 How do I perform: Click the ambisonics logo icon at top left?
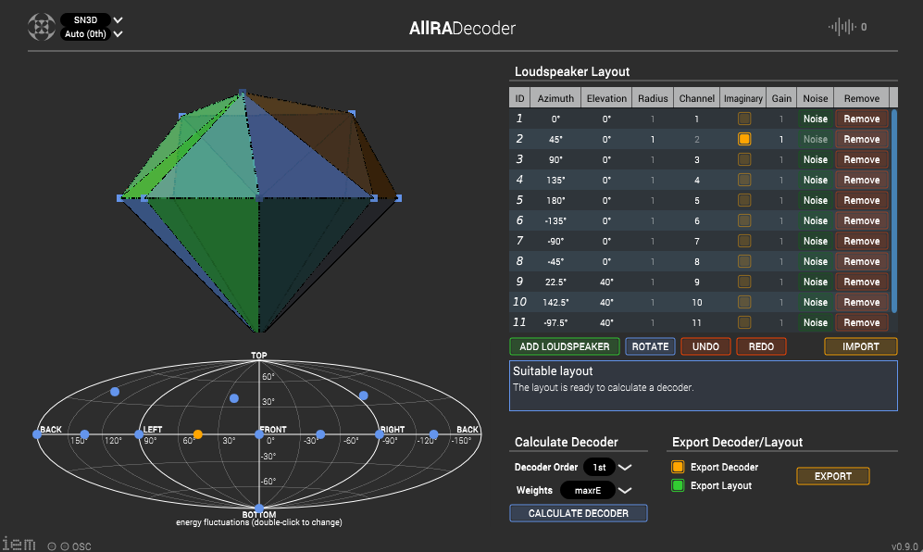[x=42, y=27]
